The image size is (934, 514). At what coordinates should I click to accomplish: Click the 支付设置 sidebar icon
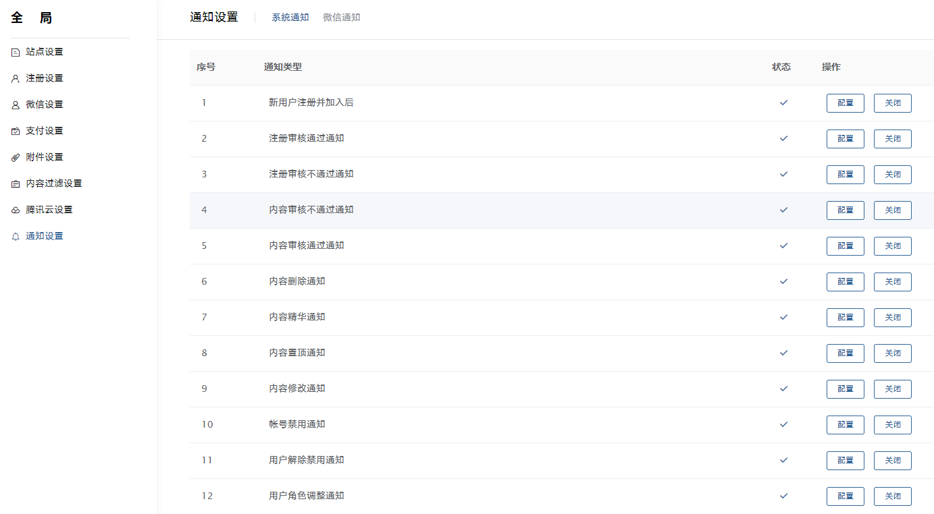pos(16,132)
